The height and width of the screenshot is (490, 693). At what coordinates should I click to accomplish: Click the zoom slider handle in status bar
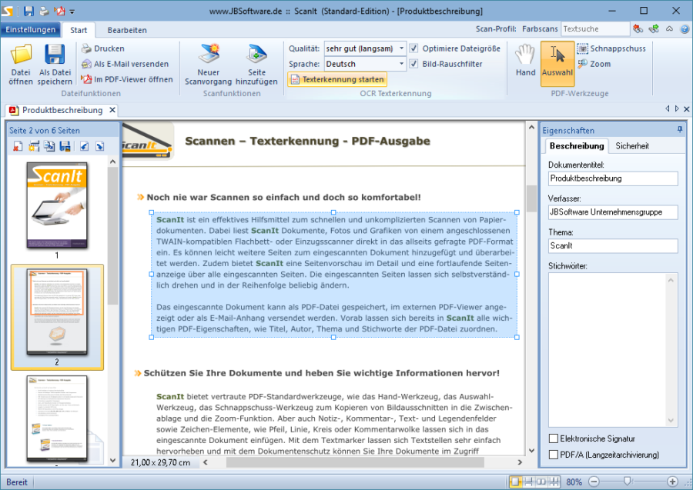click(627, 482)
